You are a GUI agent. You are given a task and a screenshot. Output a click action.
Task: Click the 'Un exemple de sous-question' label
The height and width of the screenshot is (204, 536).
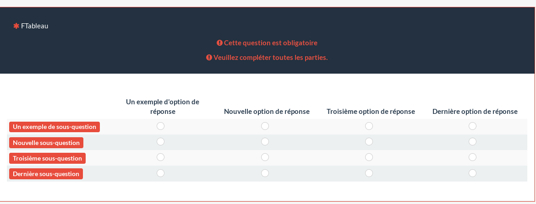(x=55, y=127)
